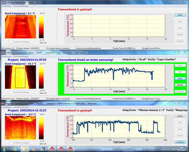Image resolution: width=189 pixels, height=152 pixels.
Task: Click the Project button in Band20 window
Action: click(x=180, y=116)
